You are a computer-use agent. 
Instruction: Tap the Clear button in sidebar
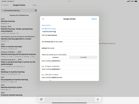click(34, 5)
